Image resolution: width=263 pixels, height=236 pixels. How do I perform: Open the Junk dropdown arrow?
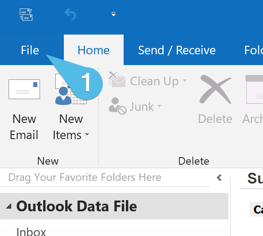(x=159, y=106)
